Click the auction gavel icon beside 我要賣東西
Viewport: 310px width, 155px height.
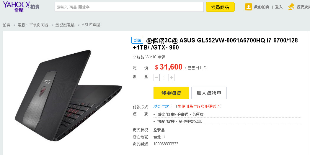[291, 7]
